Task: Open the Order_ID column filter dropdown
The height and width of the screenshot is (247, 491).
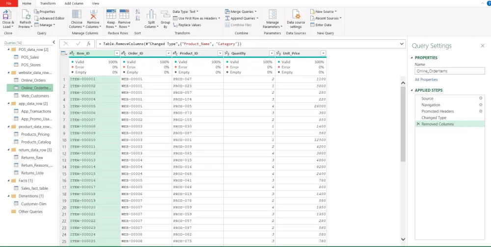Action: pos(169,53)
